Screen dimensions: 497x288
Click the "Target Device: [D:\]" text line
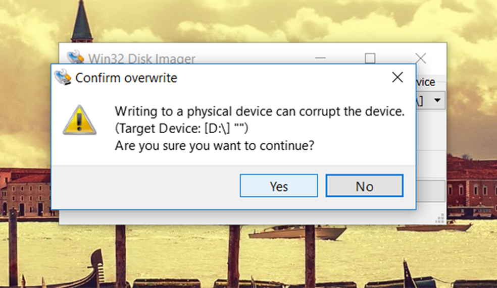click(182, 129)
